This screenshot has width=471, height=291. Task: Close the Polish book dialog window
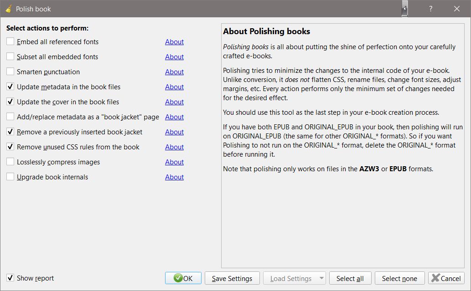(x=457, y=9)
